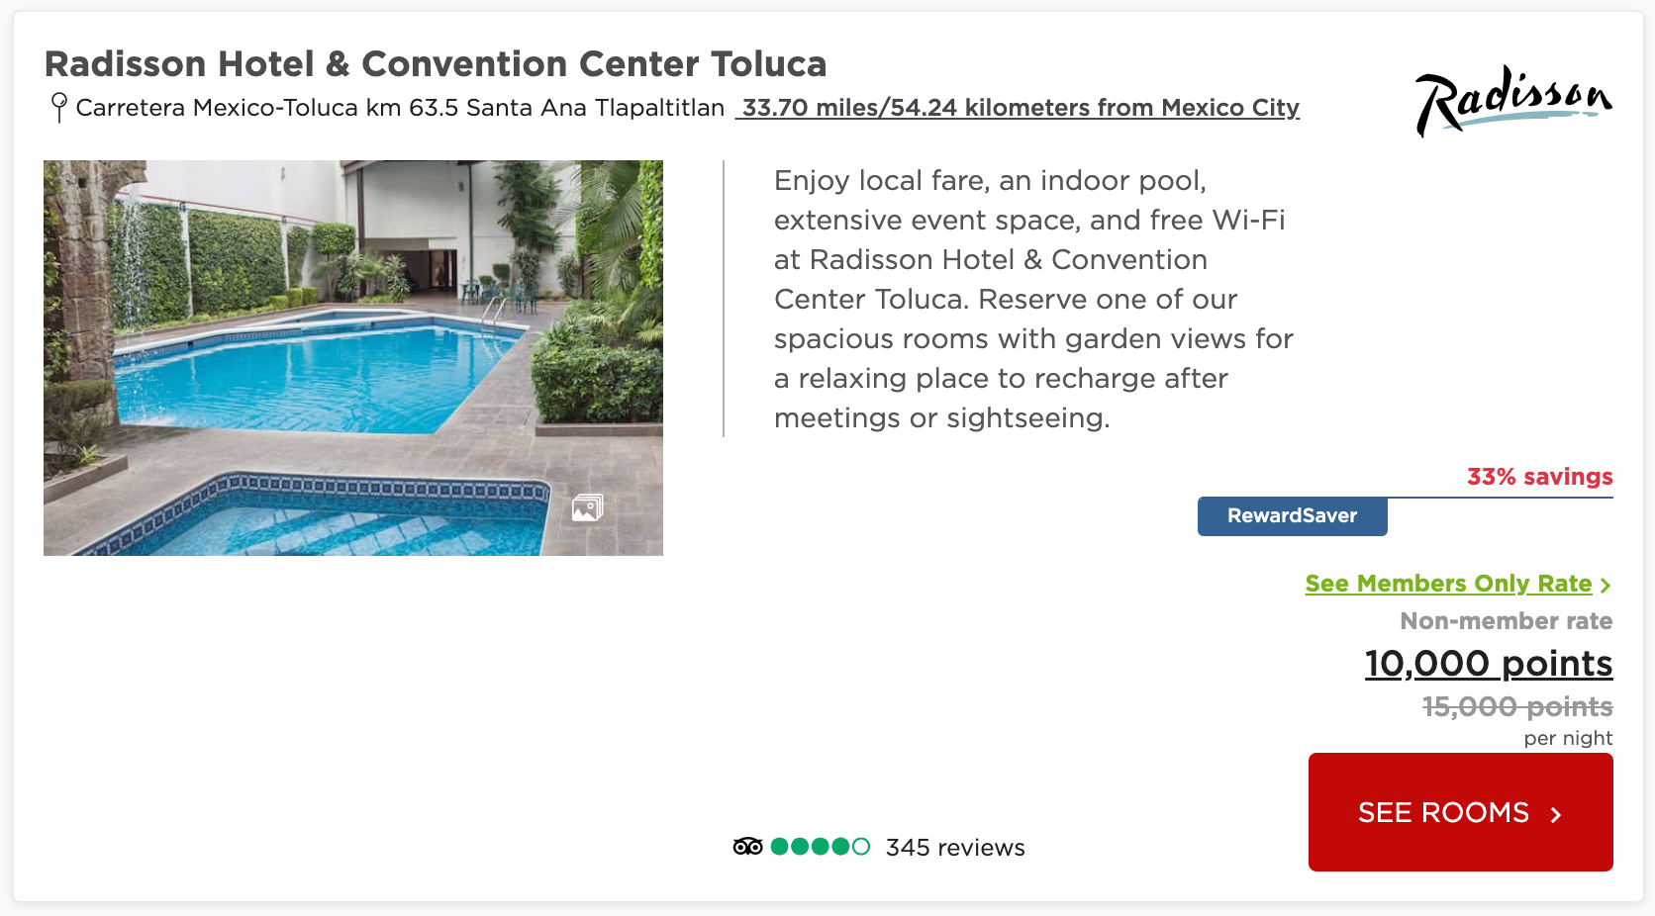Viewport: 1655px width, 916px height.
Task: Click the hotel description paragraph
Action: pos(1033,299)
